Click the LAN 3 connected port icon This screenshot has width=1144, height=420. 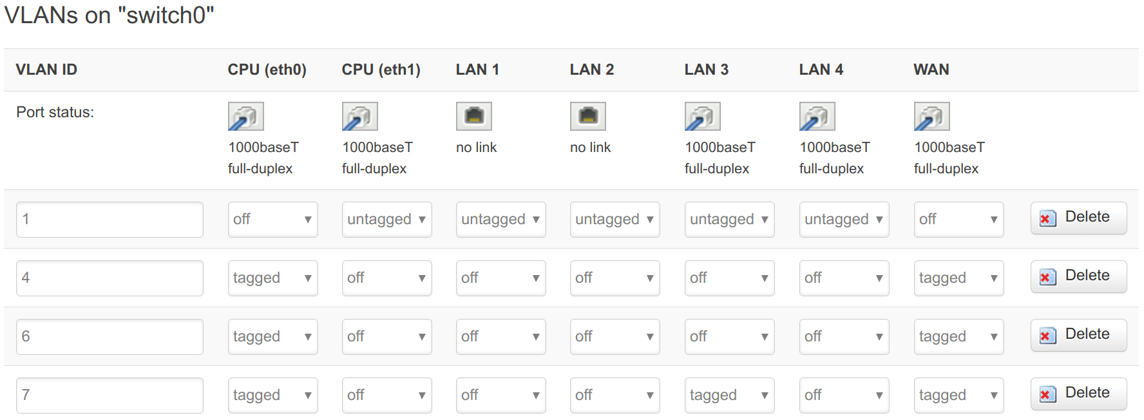point(702,117)
